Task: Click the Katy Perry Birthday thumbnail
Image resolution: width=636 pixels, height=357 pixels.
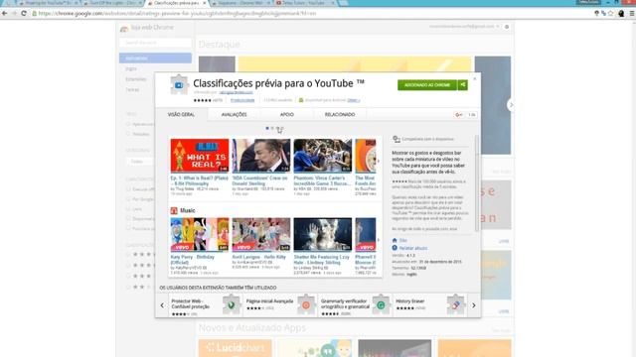Action: (200, 234)
